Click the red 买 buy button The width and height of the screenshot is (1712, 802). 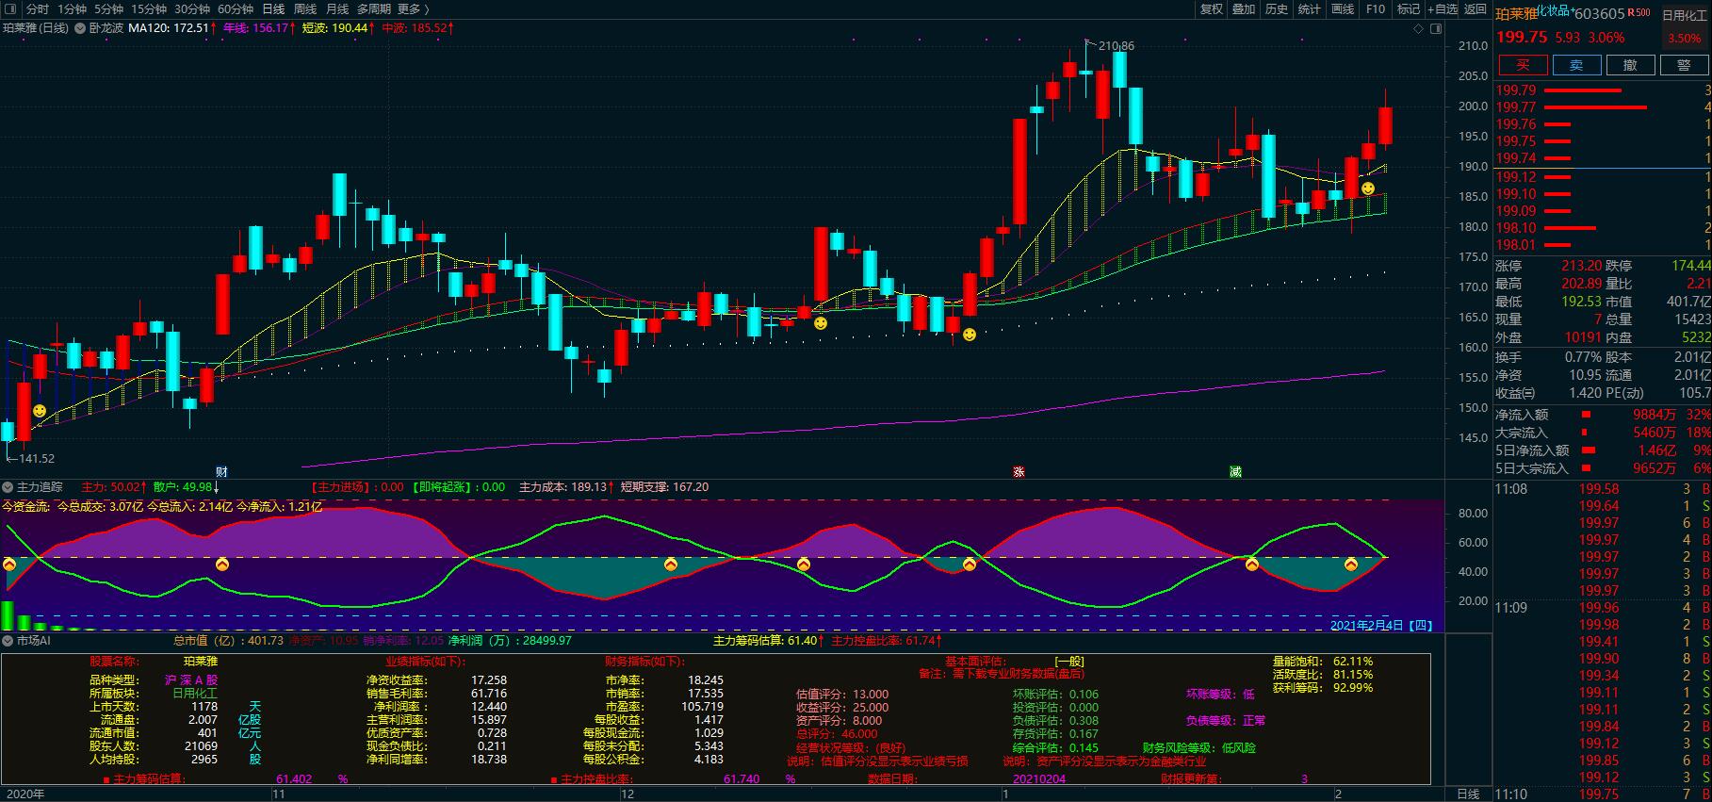point(1522,64)
